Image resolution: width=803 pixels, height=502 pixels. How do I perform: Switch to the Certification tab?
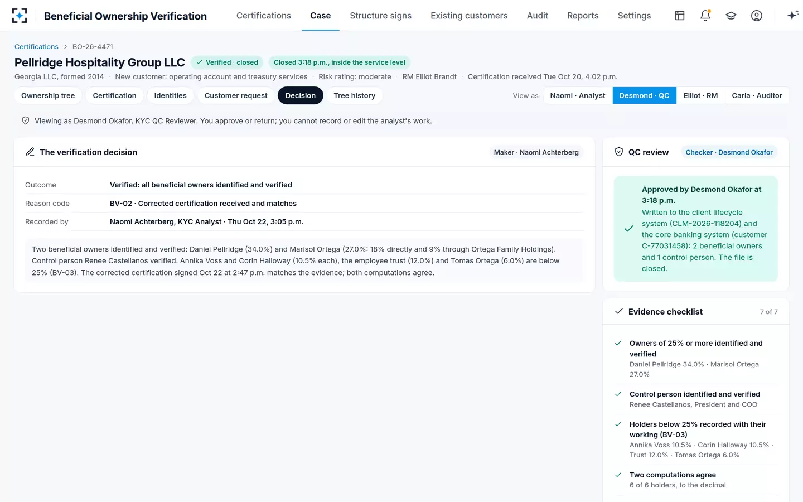coord(114,95)
